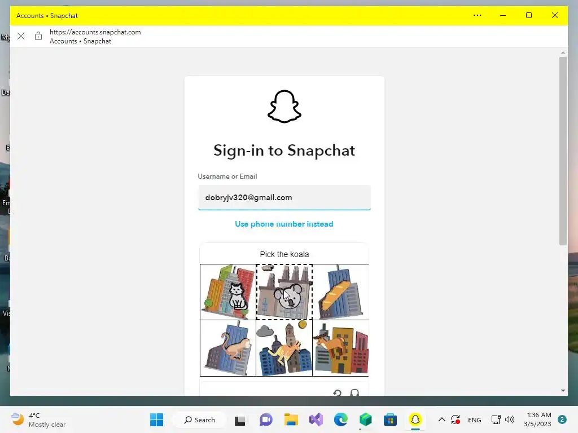Click the sync status tray icon

click(x=456, y=419)
